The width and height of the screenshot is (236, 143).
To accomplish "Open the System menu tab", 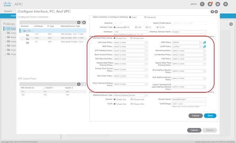I will click(x=8, y=11).
